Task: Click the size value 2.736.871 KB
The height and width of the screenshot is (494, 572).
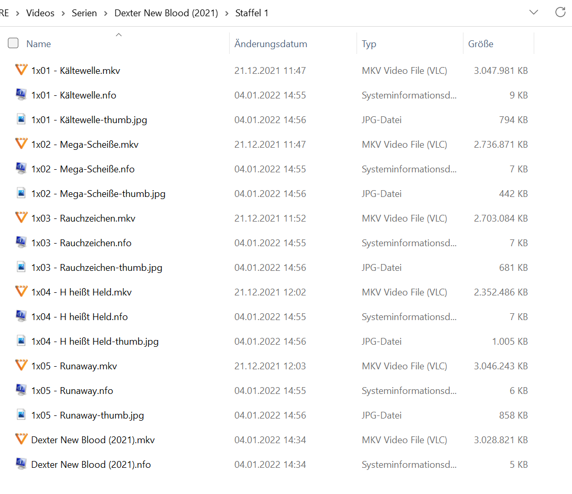Action: (501, 145)
